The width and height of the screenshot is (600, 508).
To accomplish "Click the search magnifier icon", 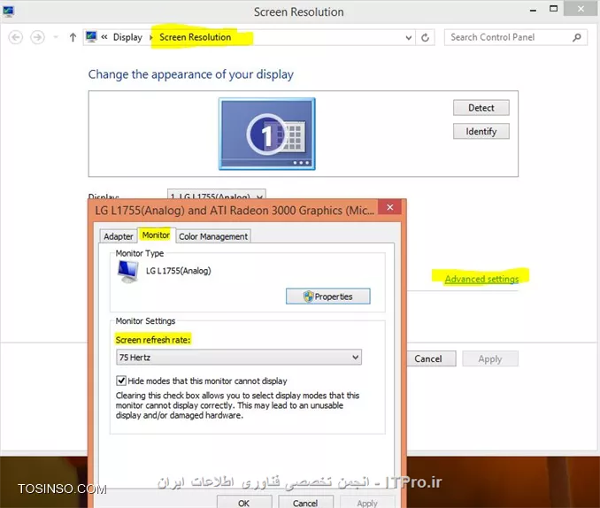I will (x=577, y=37).
